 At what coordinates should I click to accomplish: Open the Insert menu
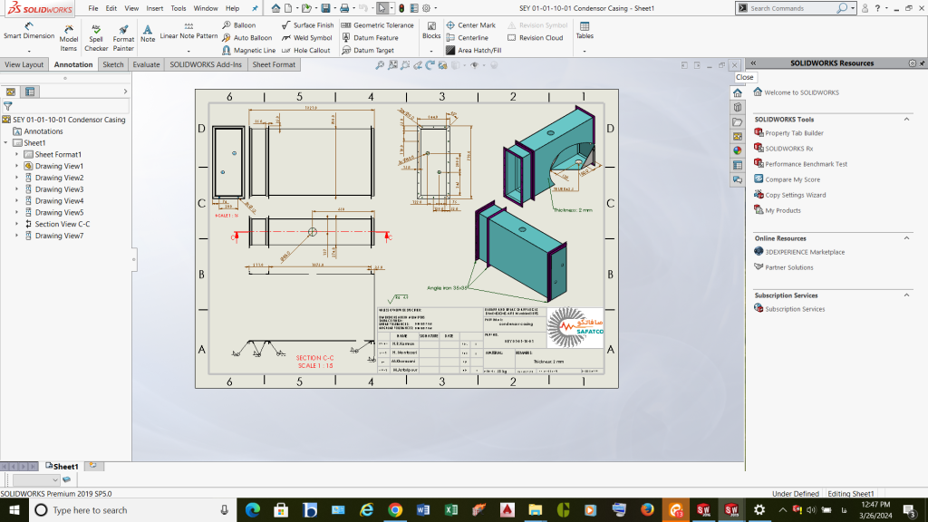pos(155,8)
